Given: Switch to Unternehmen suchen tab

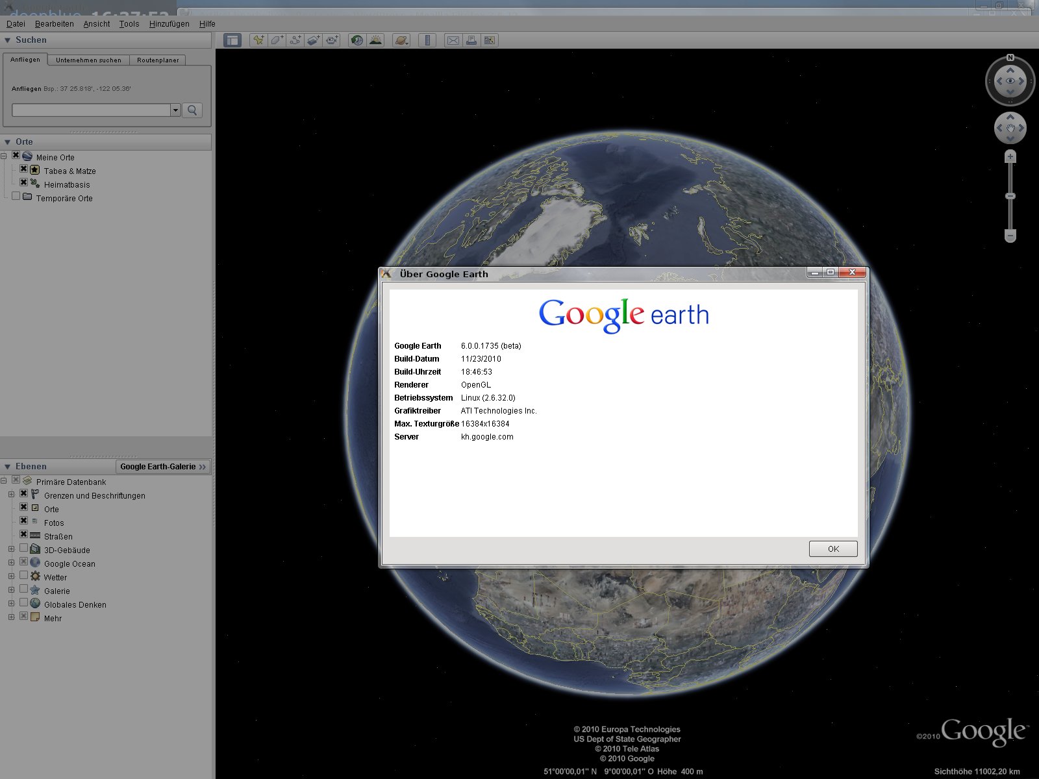Looking at the screenshot, I should coord(88,60).
